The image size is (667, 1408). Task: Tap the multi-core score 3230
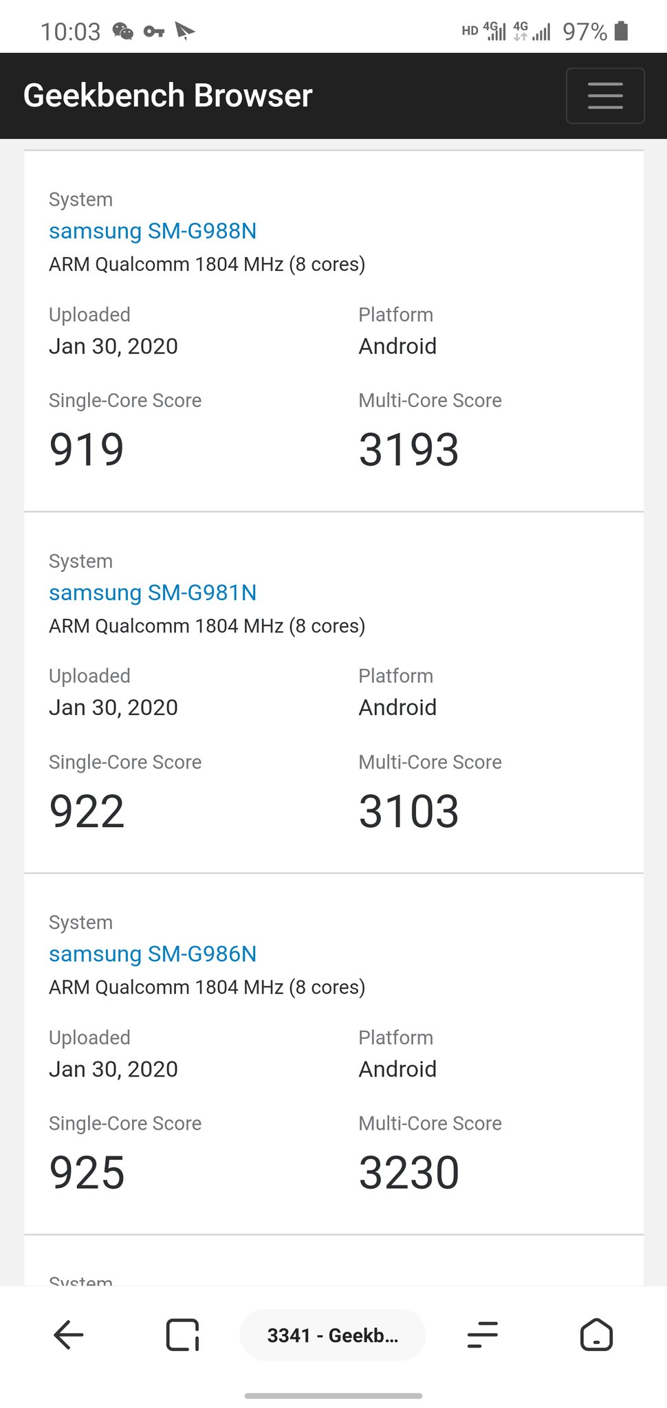pos(409,1173)
